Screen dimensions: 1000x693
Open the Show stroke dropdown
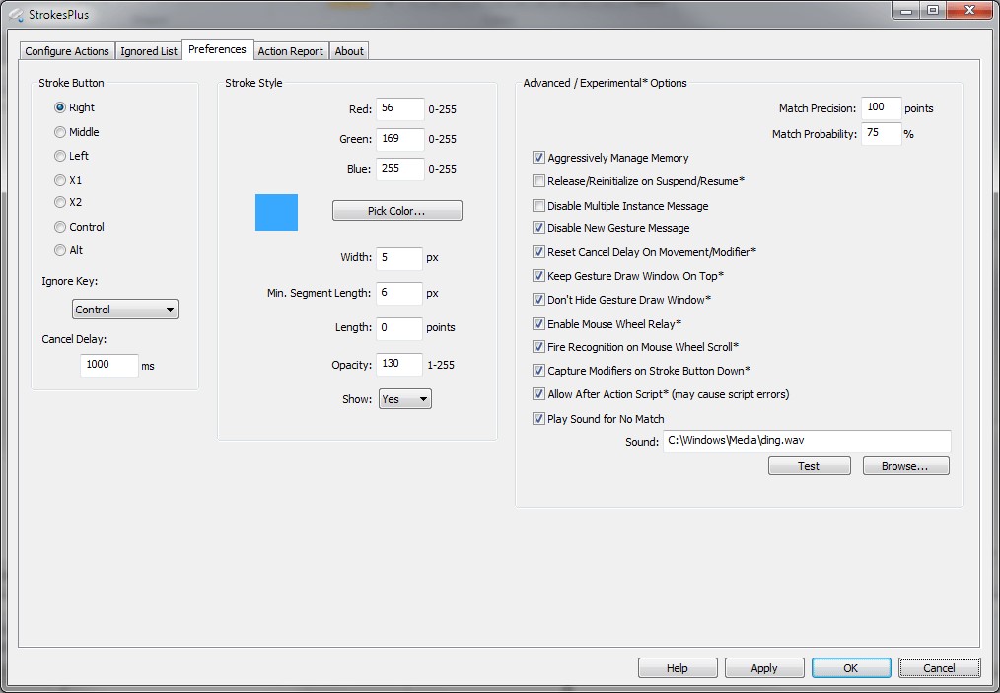pos(405,399)
